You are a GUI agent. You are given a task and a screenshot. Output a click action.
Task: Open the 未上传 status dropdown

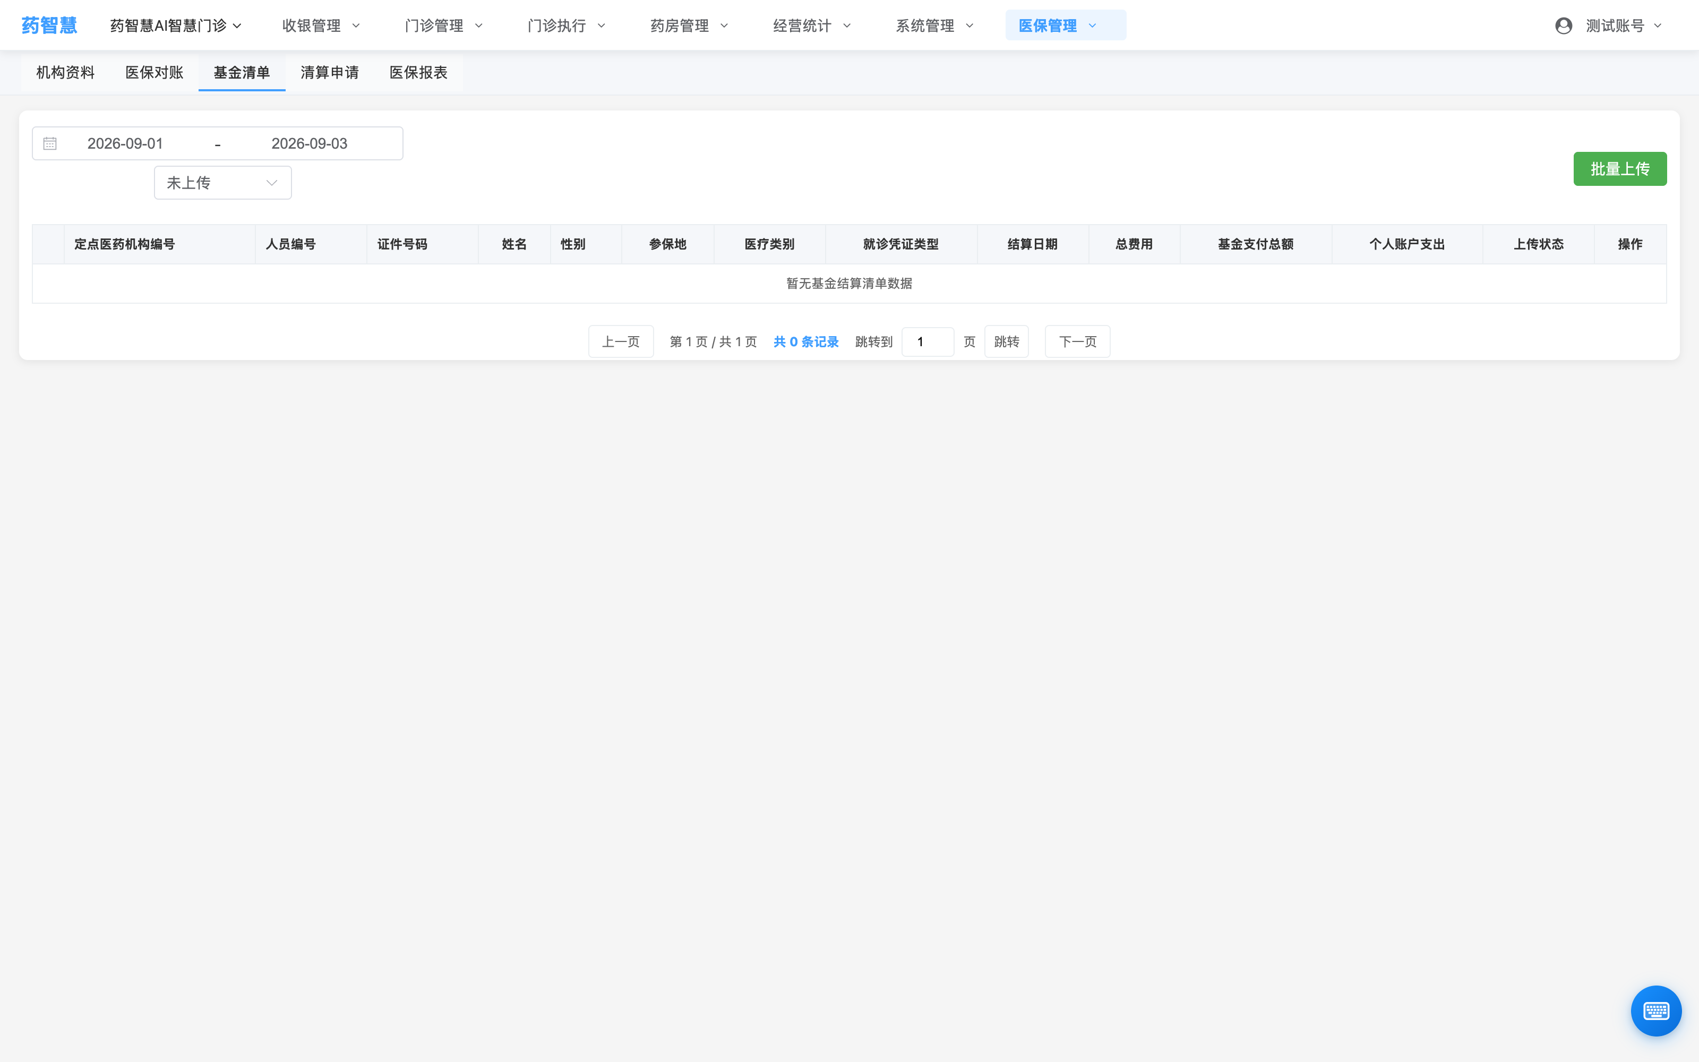[x=222, y=183]
